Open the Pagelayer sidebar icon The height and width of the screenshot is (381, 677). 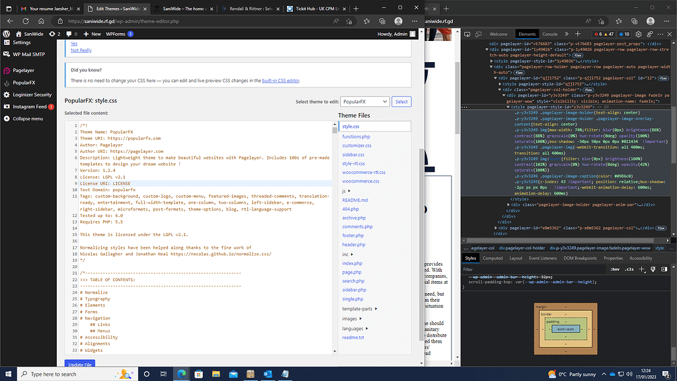7,71
